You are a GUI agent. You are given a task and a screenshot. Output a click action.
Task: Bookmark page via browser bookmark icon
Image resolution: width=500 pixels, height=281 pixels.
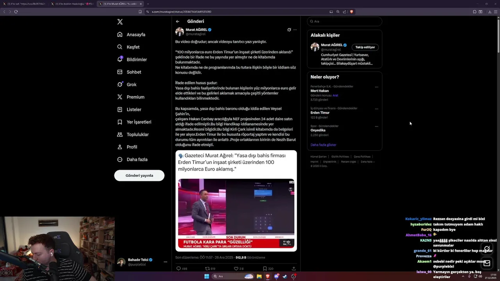point(140,12)
